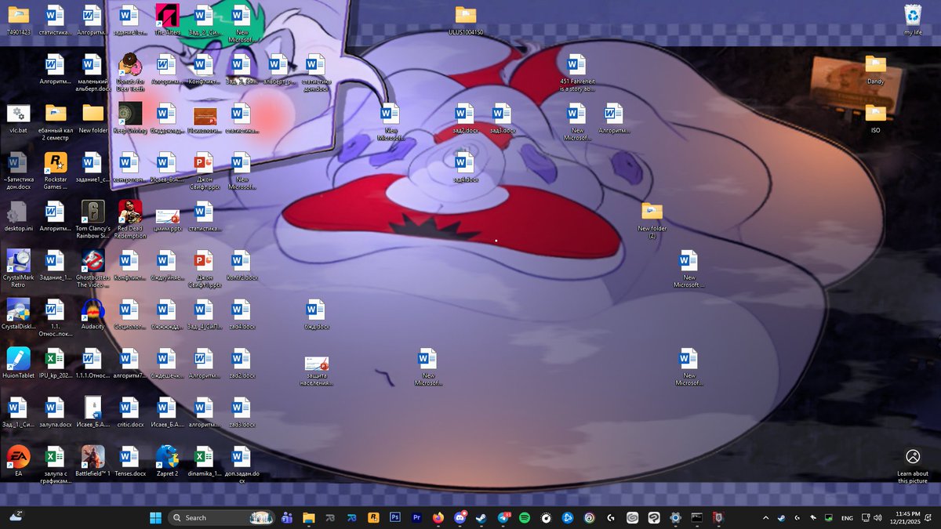
Task: Open File Explorer from taskbar
Action: (309, 517)
